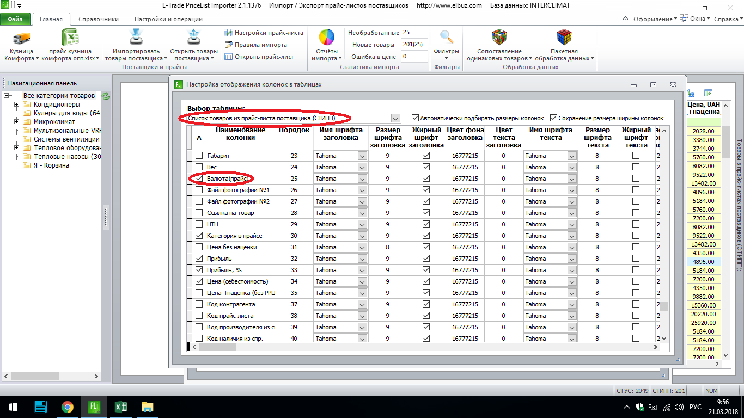Click the СТУС: 2049 status bar entry
The height and width of the screenshot is (418, 744).
[x=632, y=391]
